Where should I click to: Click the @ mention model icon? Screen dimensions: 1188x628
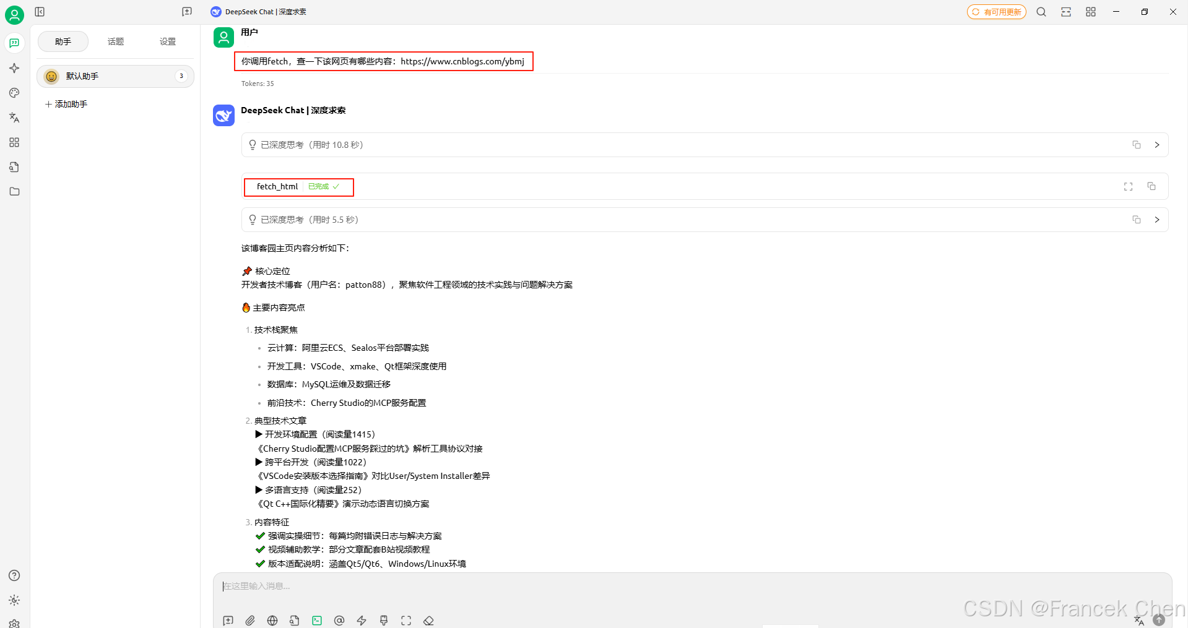pyautogui.click(x=339, y=621)
